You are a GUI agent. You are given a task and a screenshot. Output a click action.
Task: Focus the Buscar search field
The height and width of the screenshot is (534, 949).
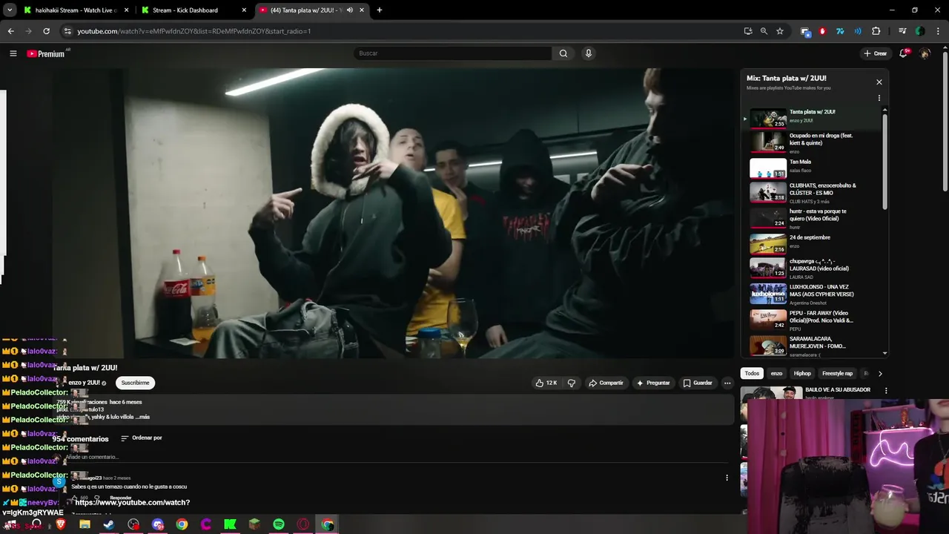point(452,53)
